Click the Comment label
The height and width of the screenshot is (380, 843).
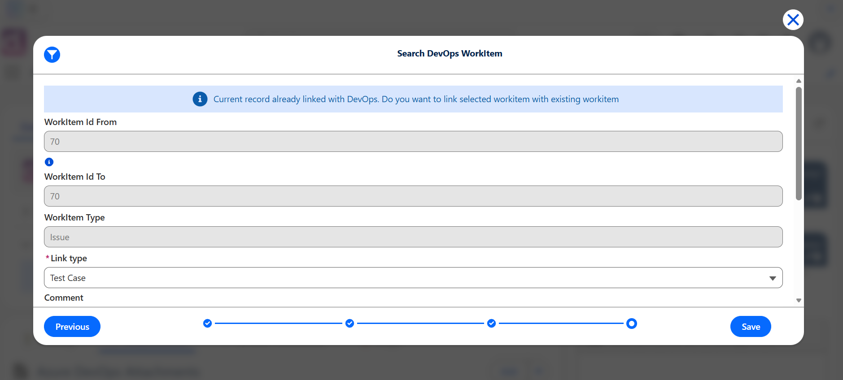[x=64, y=298]
